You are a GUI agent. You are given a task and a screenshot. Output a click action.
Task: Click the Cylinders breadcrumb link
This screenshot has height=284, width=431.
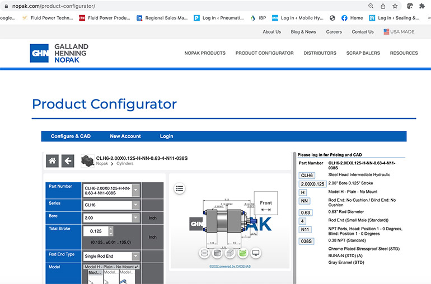pyautogui.click(x=125, y=163)
